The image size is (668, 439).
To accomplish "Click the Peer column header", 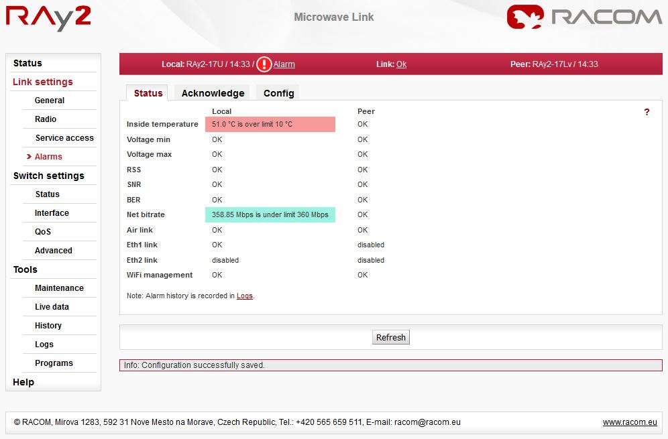I will [x=366, y=111].
